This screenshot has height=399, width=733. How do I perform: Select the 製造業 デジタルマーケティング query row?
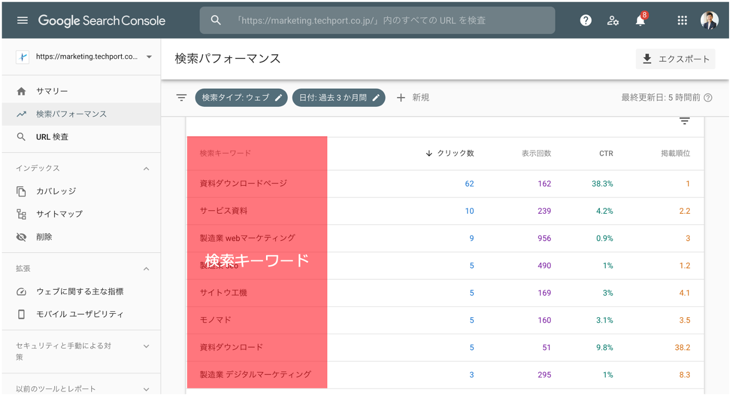coord(445,374)
